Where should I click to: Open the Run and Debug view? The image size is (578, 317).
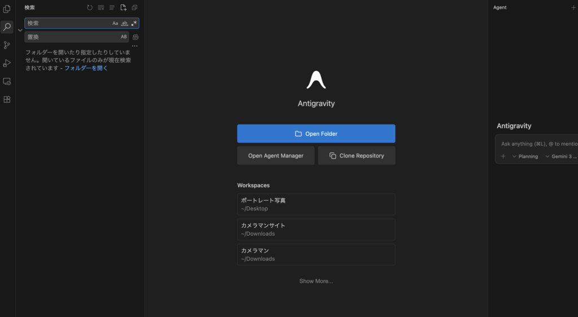pyautogui.click(x=7, y=63)
